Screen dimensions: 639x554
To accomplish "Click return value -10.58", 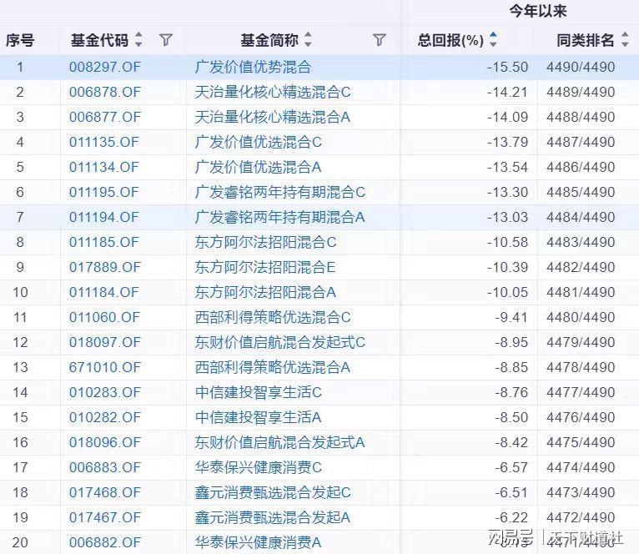I will pos(507,242).
